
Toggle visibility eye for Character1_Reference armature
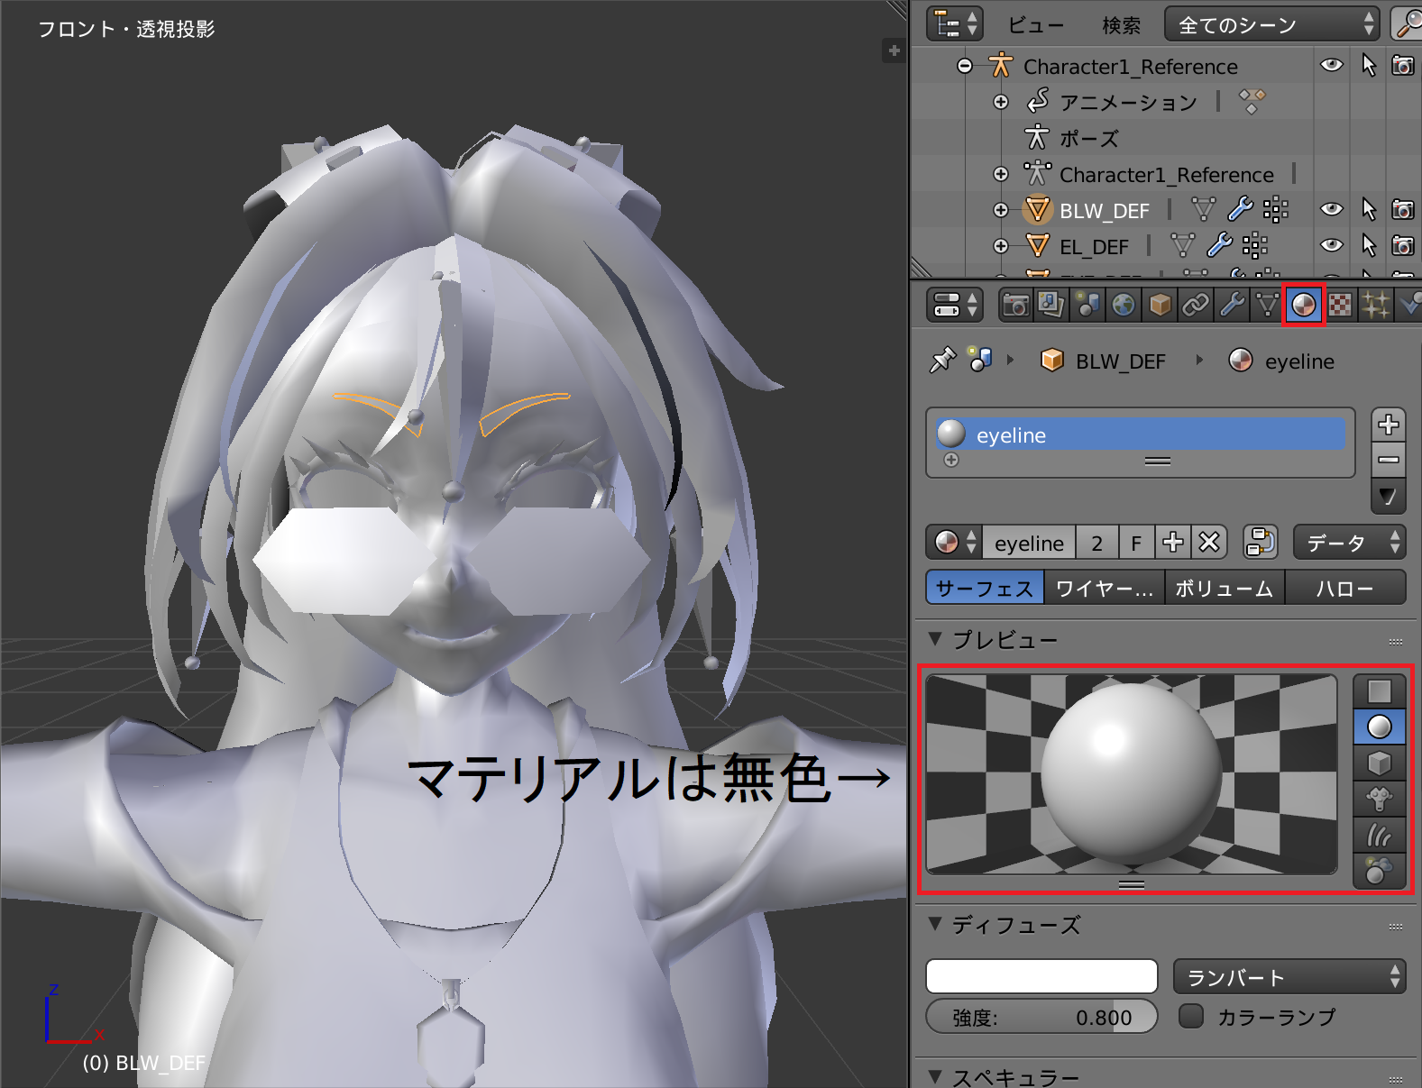(x=1332, y=66)
